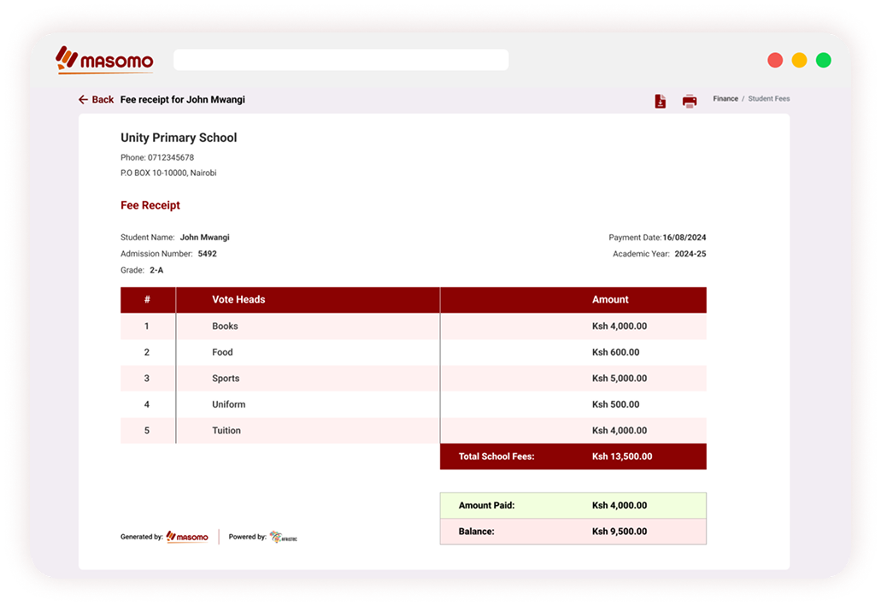Click the back arrow icon

click(x=83, y=100)
